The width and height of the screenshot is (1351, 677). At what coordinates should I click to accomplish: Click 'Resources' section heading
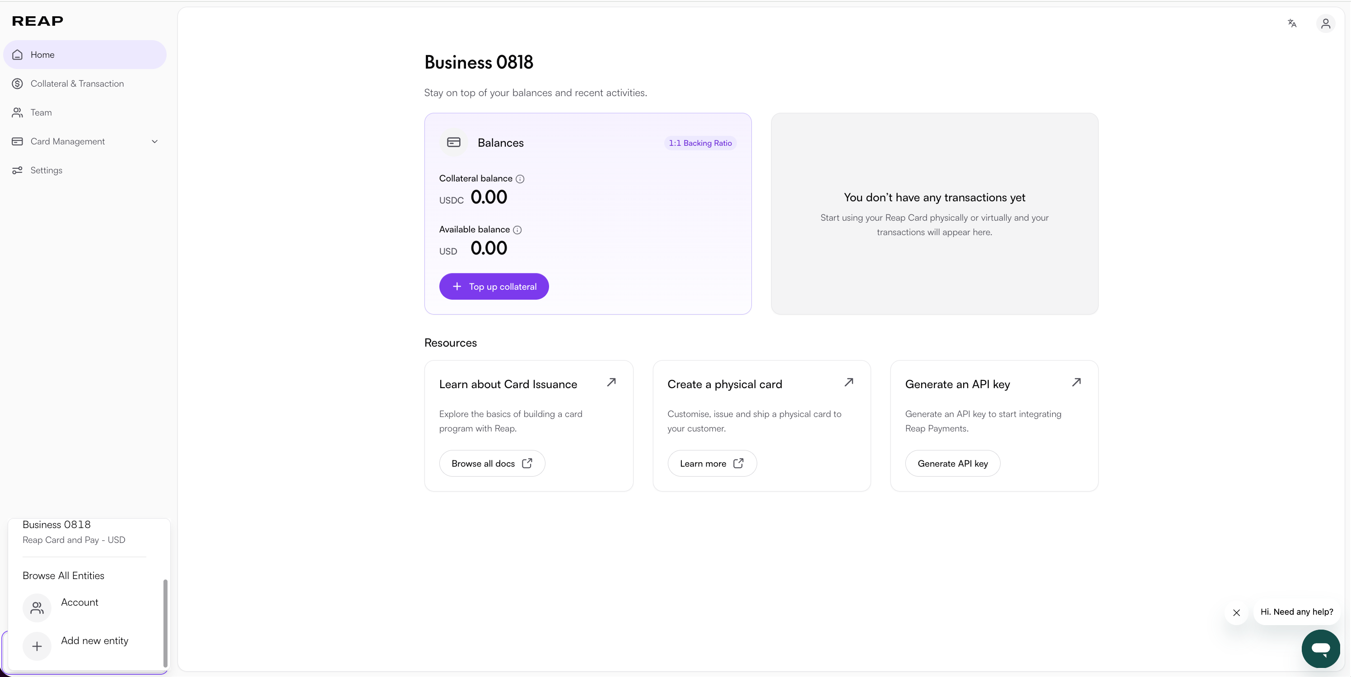point(451,343)
